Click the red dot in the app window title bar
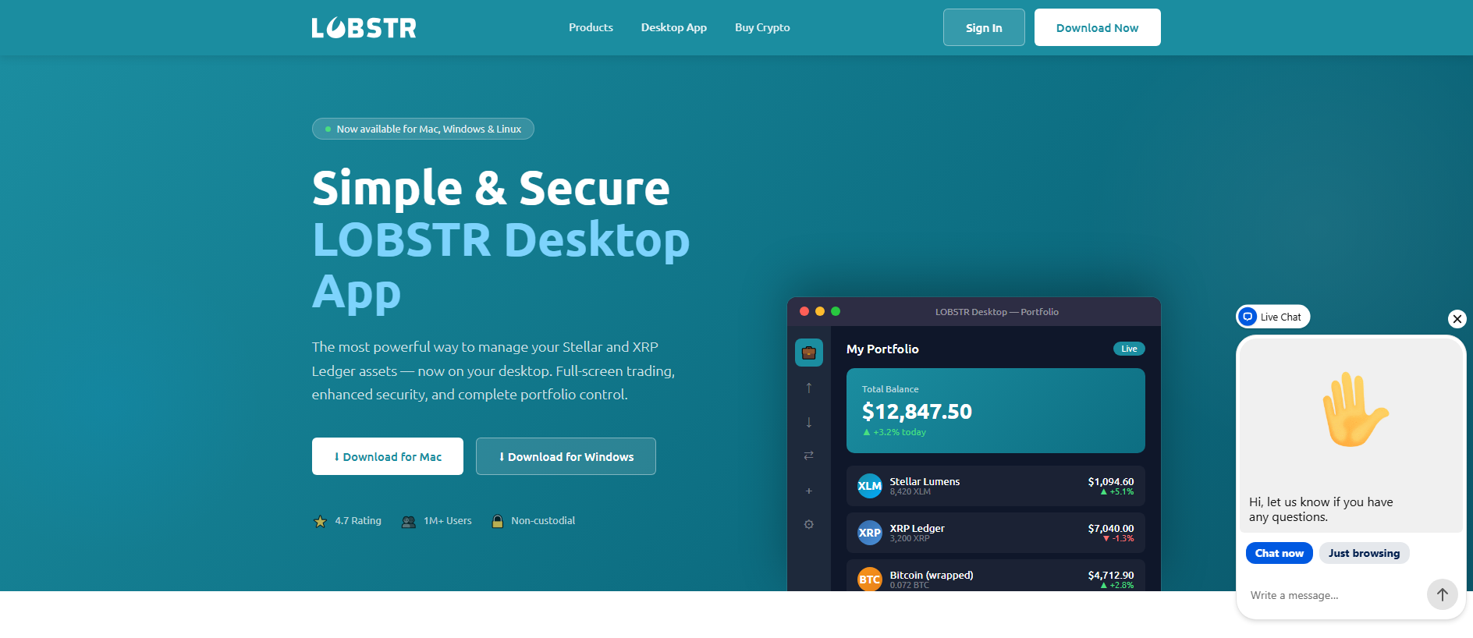The width and height of the screenshot is (1473, 638). (x=804, y=311)
